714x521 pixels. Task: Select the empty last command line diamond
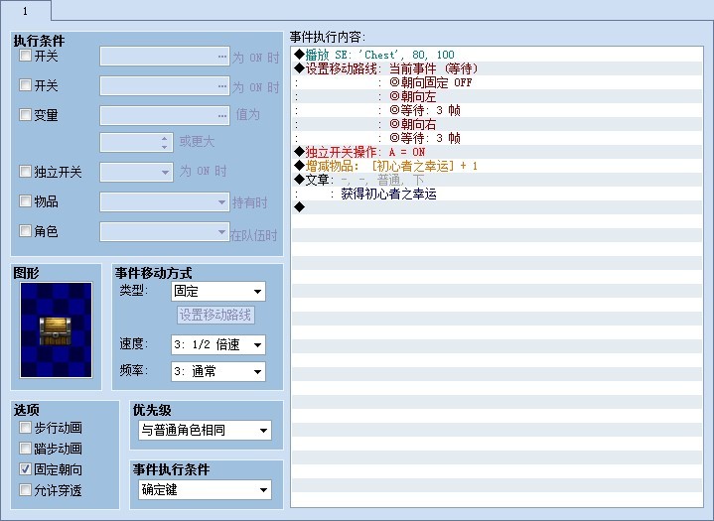[x=497, y=207]
